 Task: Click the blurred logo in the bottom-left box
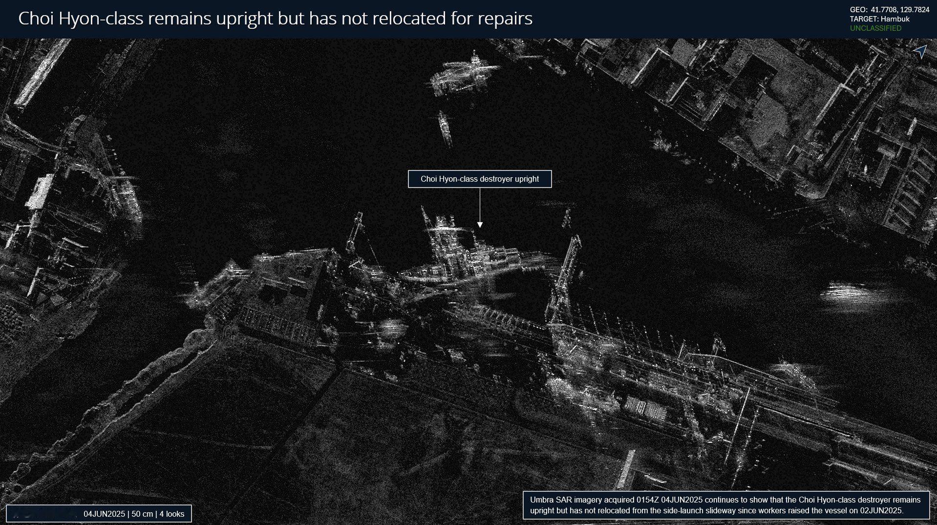44,514
